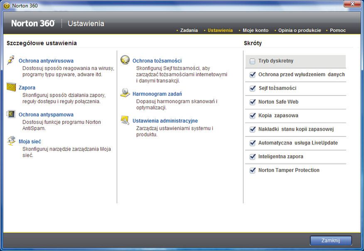364x251 pixels.
Task: Click the brick wall Zapora icon
Action: (x=11, y=87)
